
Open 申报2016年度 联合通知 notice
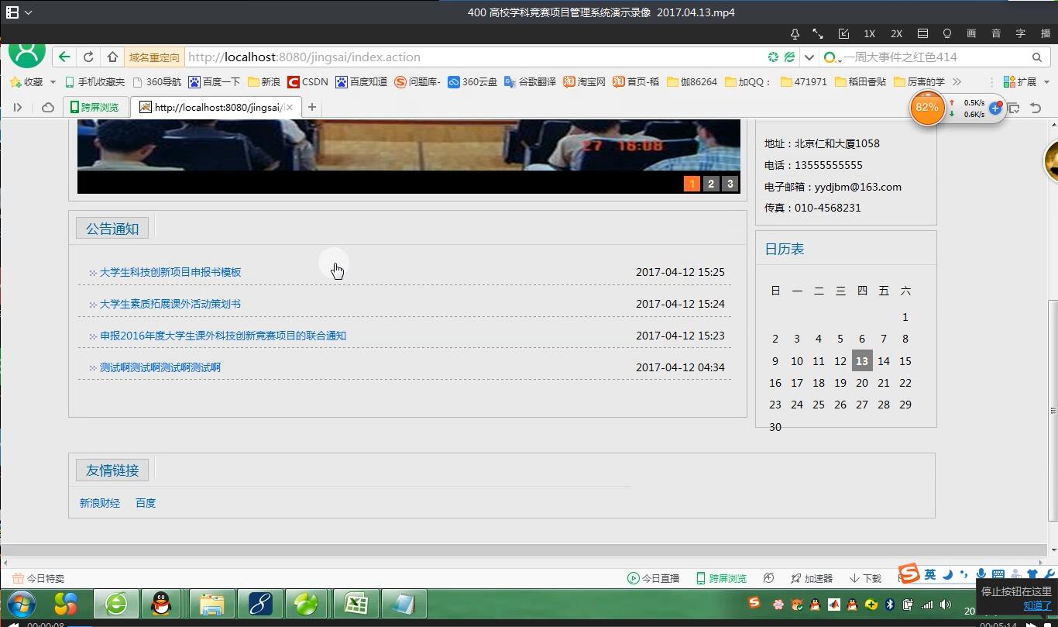223,336
